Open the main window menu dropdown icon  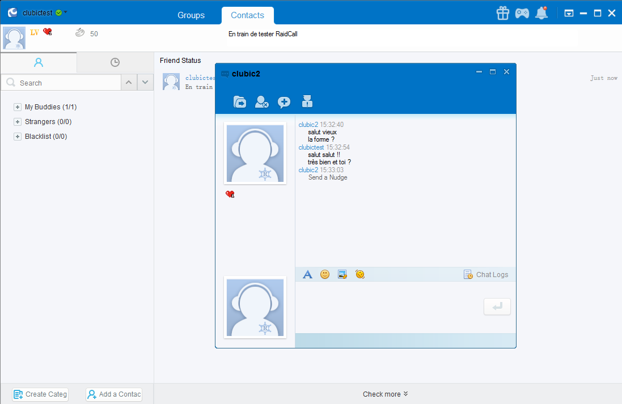pyautogui.click(x=569, y=13)
